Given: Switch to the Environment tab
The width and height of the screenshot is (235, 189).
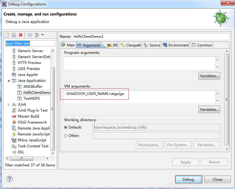Looking at the screenshot, I should pos(176,45).
